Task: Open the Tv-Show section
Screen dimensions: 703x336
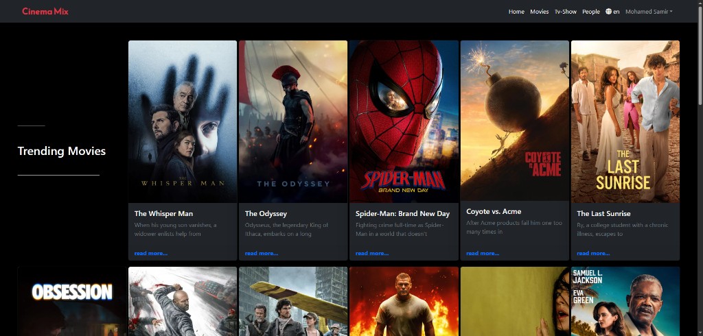Action: 566,12
